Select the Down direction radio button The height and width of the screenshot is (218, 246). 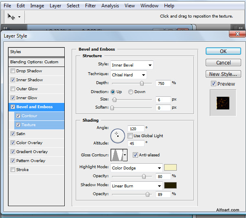coord(131,92)
